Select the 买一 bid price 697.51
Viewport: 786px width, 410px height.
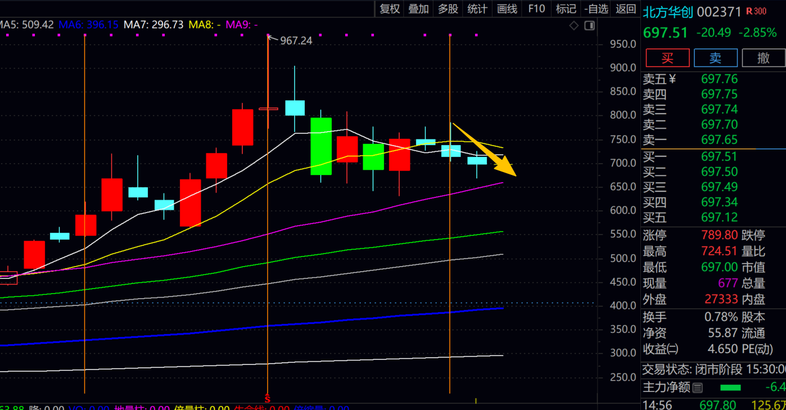719,157
